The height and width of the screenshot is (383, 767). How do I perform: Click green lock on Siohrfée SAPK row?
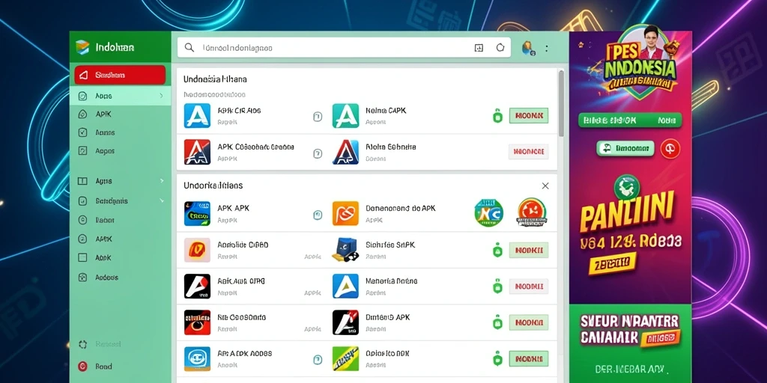pyautogui.click(x=497, y=250)
